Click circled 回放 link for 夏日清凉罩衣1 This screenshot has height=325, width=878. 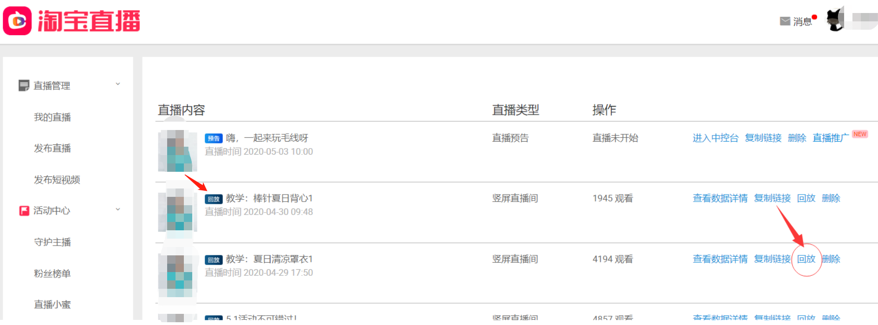[x=806, y=259]
